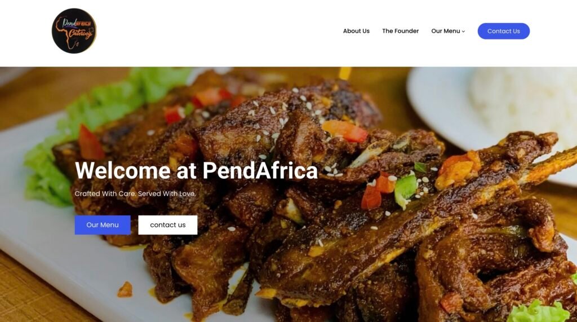Click the word PendAfrica in the heading
The height and width of the screenshot is (322, 577).
[x=260, y=170]
